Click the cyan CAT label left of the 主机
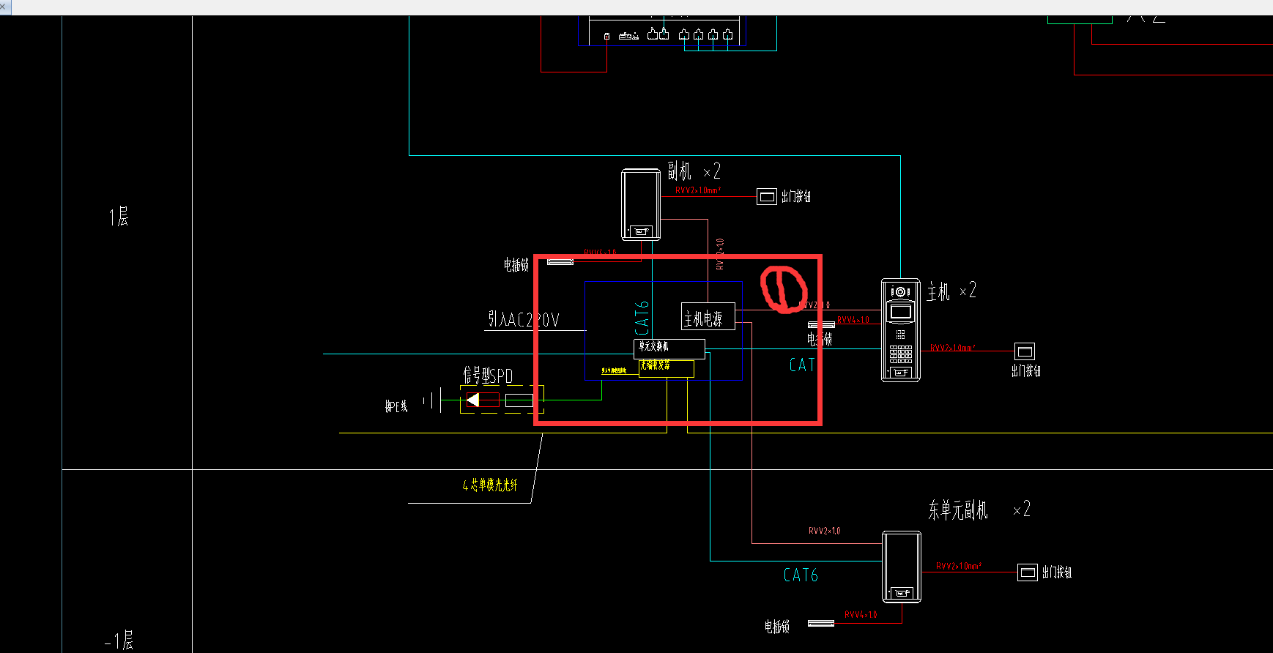The width and height of the screenshot is (1273, 653). [801, 365]
